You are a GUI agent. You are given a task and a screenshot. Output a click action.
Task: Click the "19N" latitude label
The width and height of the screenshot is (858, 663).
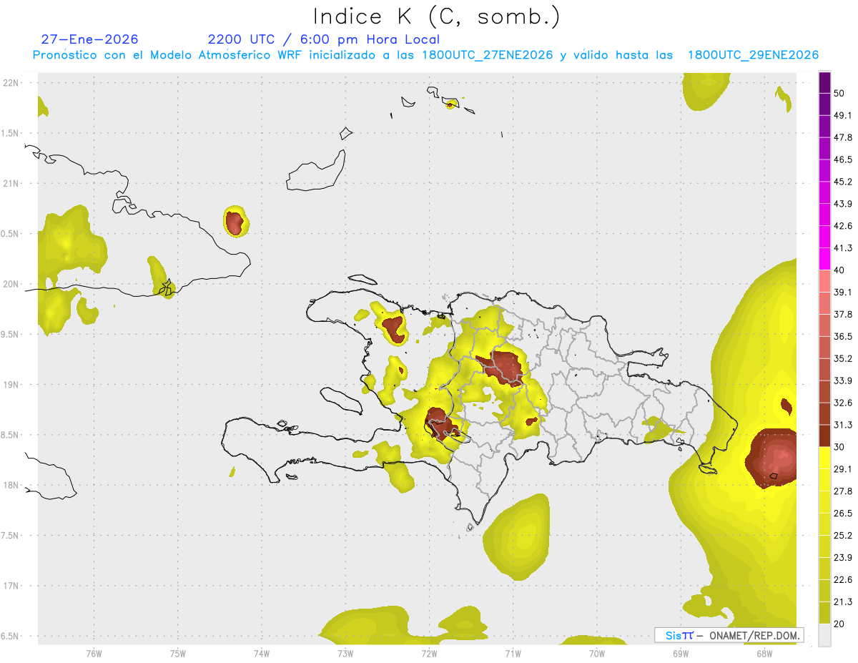coord(12,384)
